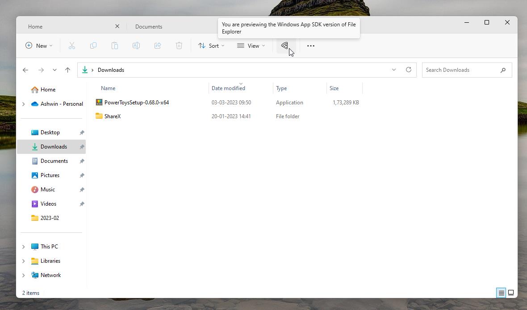527x310 pixels.
Task: Go forward with the right arrow
Action: (x=41, y=70)
